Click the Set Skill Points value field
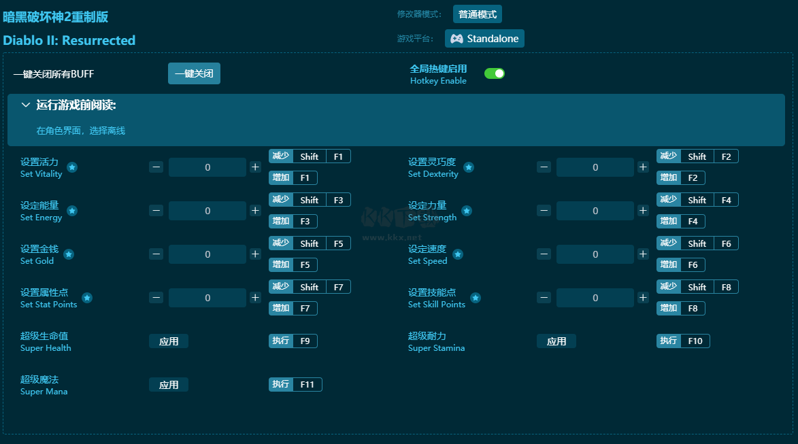The height and width of the screenshot is (444, 798). (x=595, y=298)
